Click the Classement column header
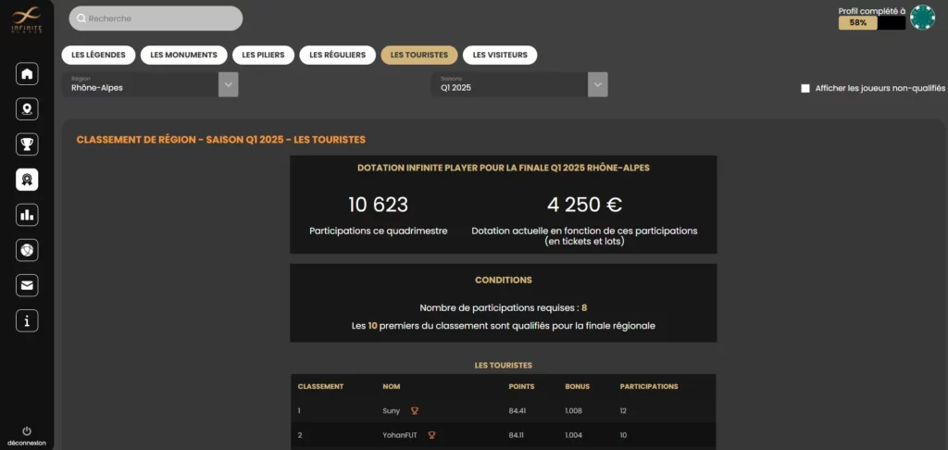This screenshot has width=948, height=450. (321, 386)
